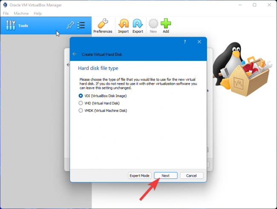The height and width of the screenshot is (209, 277).
Task: Click the Hard disk file type heading
Action: [98, 68]
